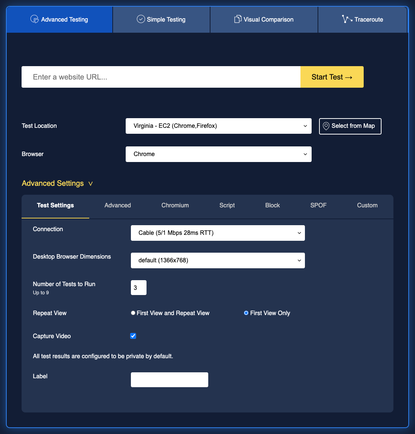Image resolution: width=415 pixels, height=434 pixels.
Task: Open the Browser dropdown
Action: click(219, 154)
